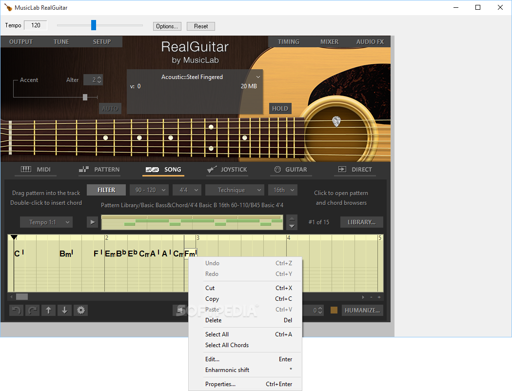Choose Edit... from context menu
This screenshot has height=391, width=512.
point(245,359)
